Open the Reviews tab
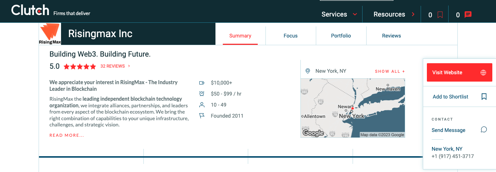 click(391, 36)
